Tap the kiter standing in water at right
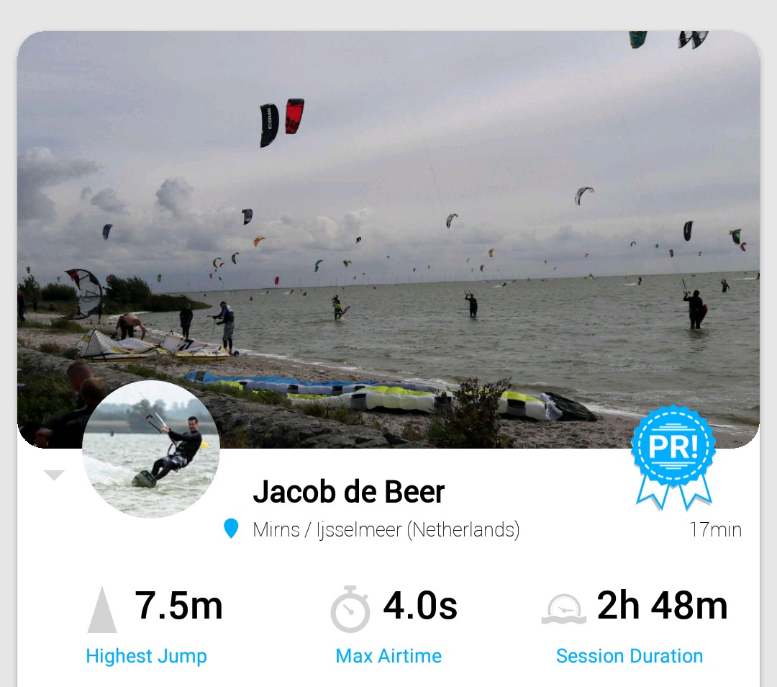The image size is (777, 687). 696,310
